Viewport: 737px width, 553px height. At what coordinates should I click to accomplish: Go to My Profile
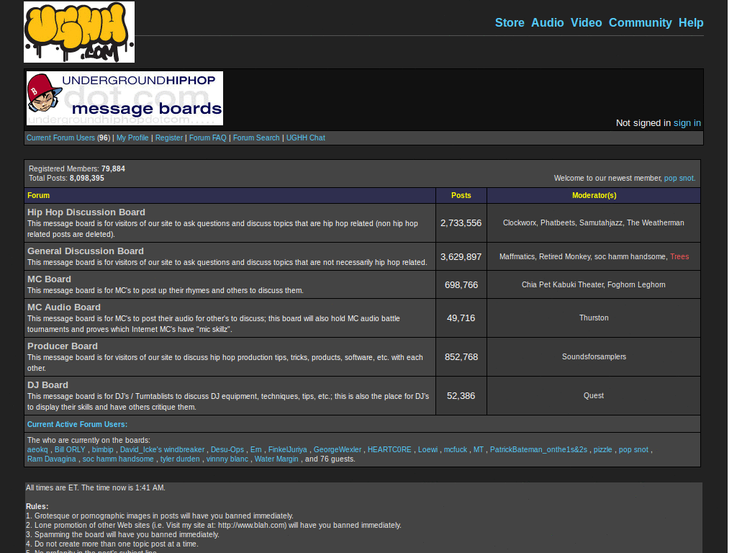132,138
